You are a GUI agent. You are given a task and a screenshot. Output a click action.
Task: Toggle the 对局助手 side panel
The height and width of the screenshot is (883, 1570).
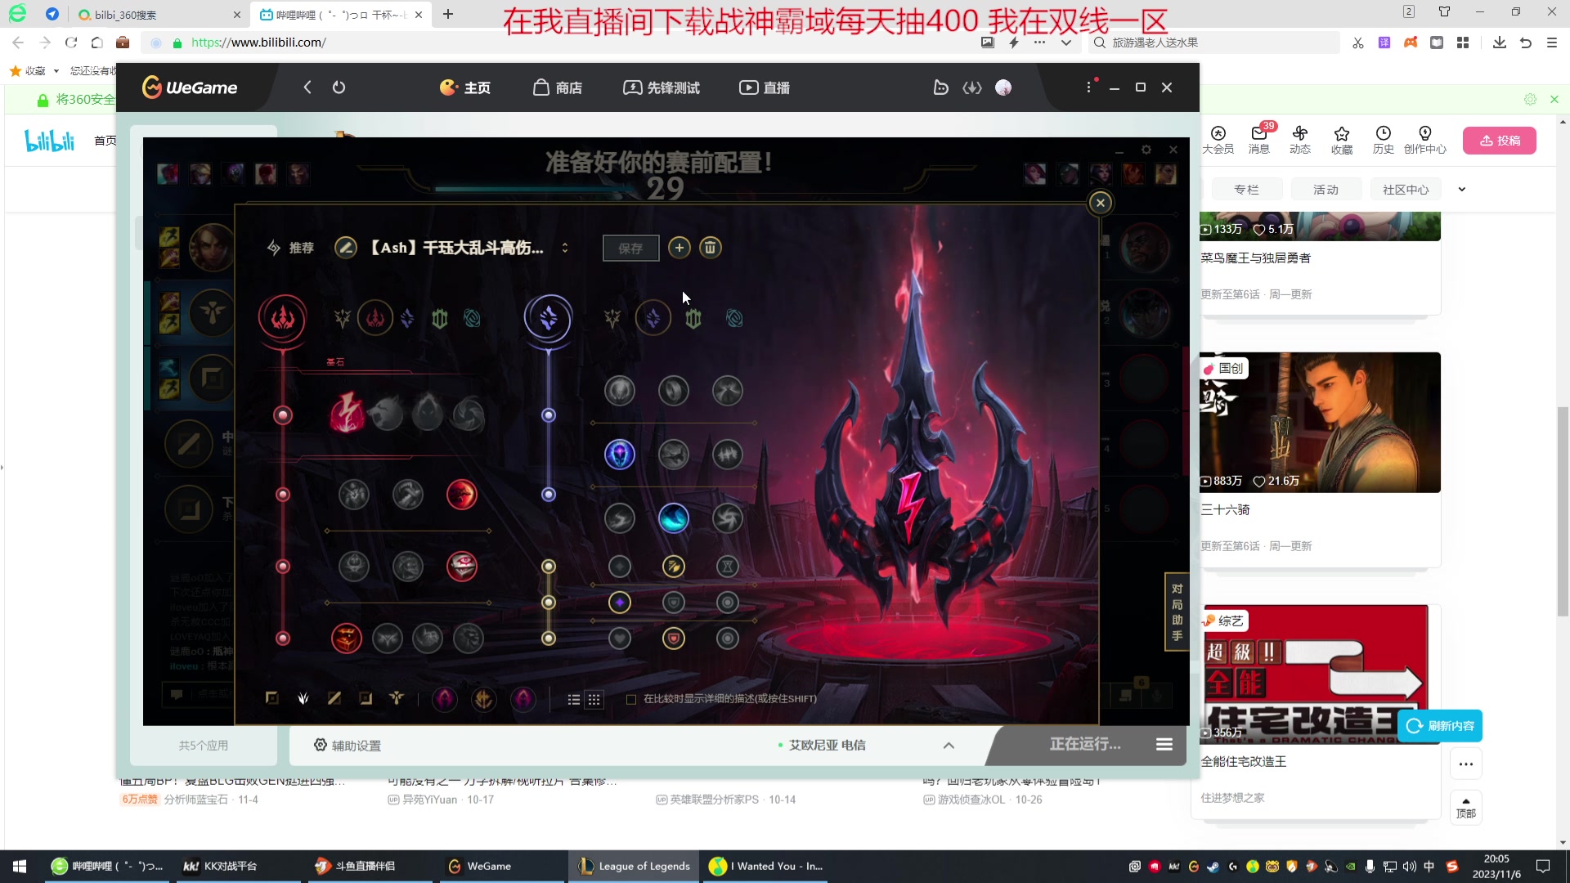(1176, 612)
